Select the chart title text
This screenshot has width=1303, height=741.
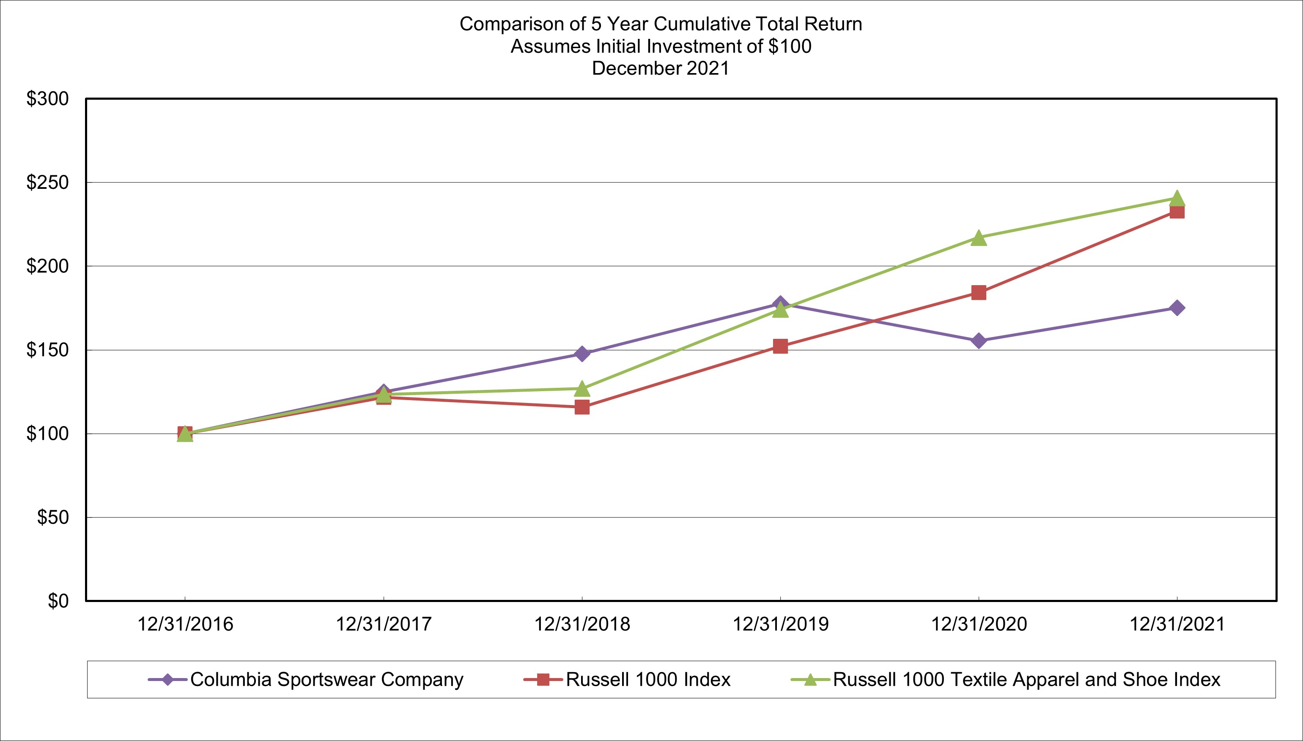pos(661,46)
